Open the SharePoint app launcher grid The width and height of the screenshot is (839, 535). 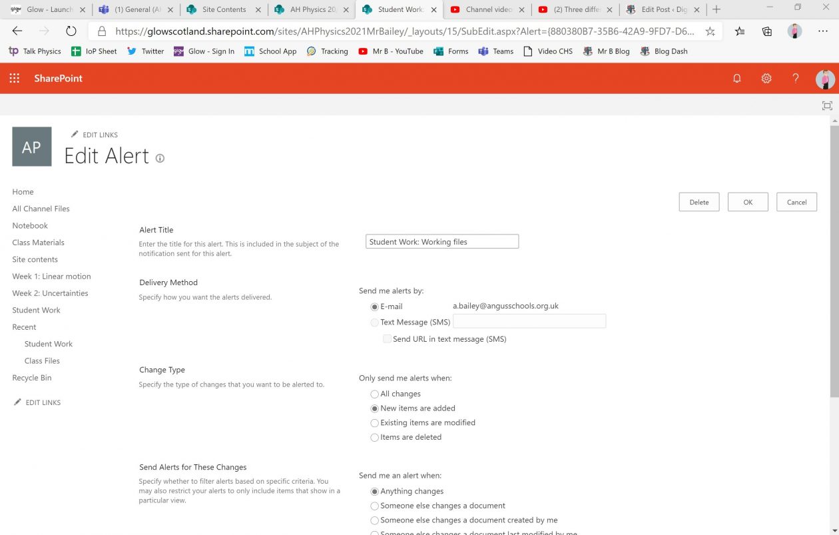[x=15, y=79]
